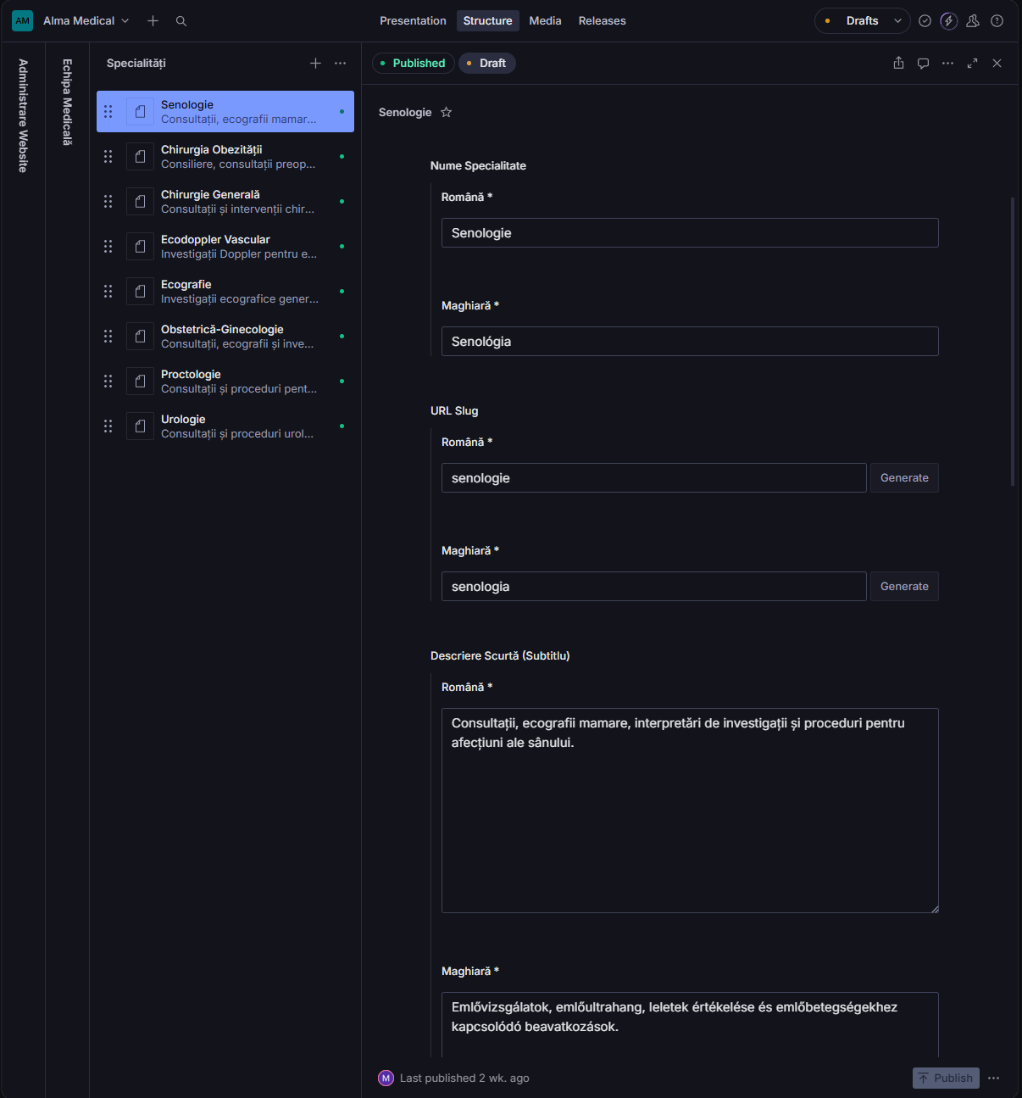1022x1098 pixels.
Task: Click Generate for the Maghiară slug
Action: 904,586
